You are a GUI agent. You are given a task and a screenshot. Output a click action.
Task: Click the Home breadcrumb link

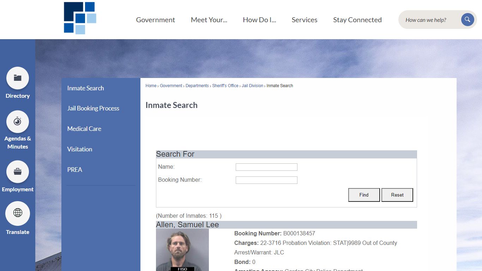pyautogui.click(x=151, y=86)
